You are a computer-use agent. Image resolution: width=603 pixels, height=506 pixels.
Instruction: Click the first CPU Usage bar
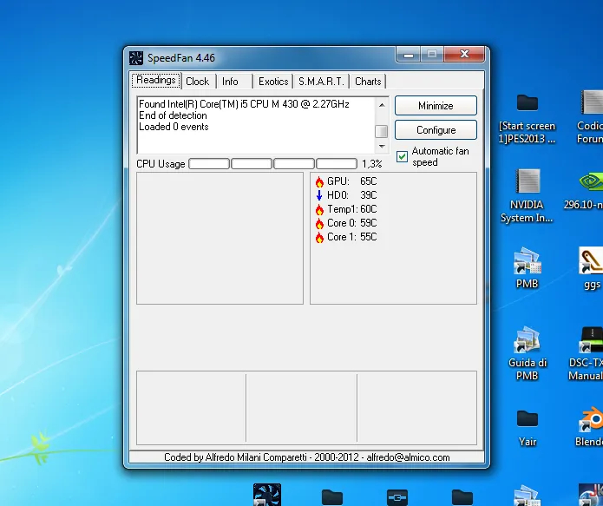pos(209,163)
